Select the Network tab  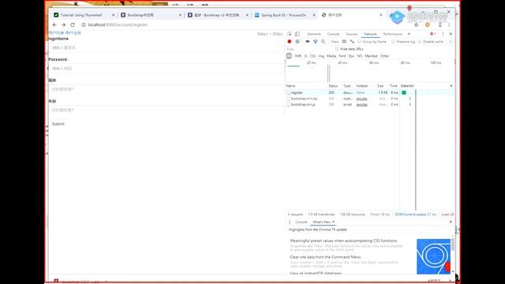click(370, 34)
